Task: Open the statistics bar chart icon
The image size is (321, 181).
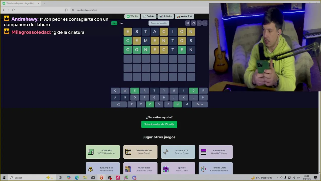Action: 193,23
